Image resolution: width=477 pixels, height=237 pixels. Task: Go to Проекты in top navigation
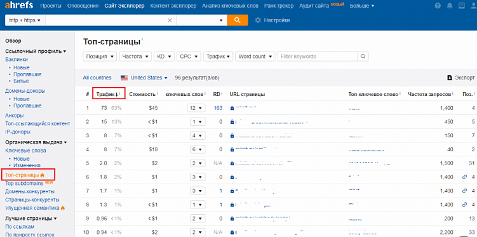51,6
